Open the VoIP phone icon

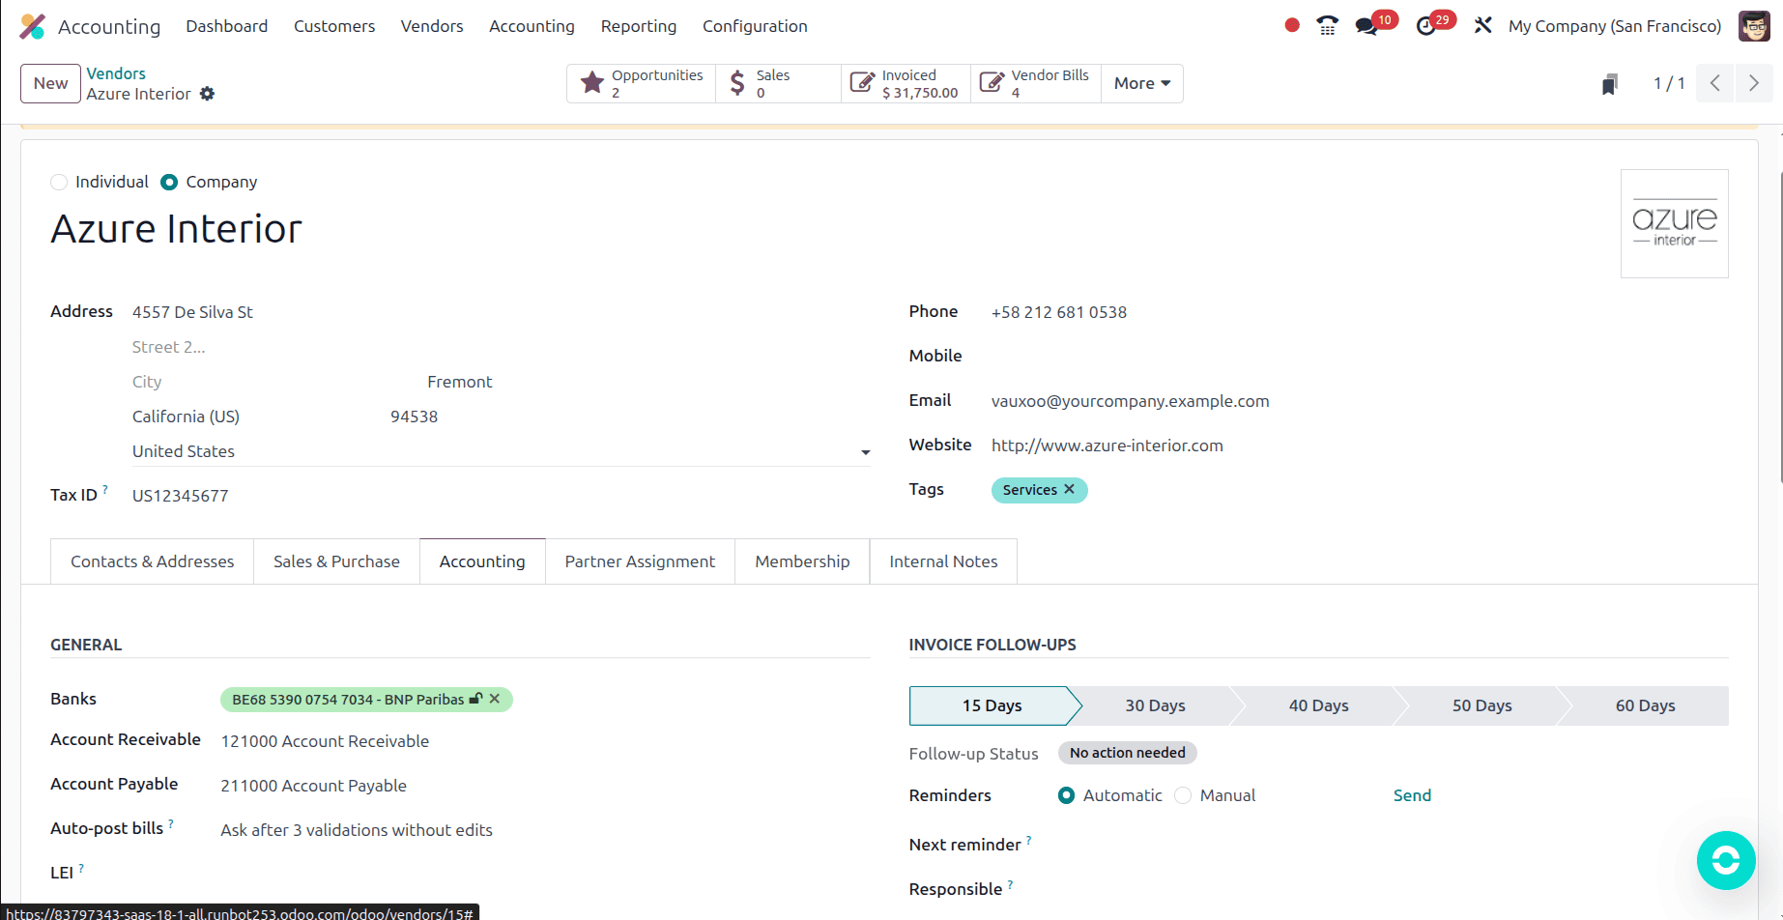(x=1328, y=26)
